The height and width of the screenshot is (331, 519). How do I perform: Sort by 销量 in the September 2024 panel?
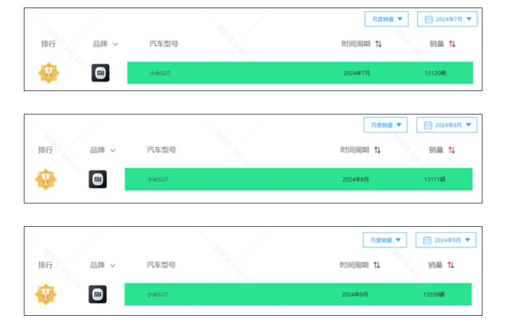click(x=450, y=265)
